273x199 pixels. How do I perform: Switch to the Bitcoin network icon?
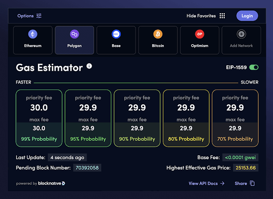pos(158,34)
